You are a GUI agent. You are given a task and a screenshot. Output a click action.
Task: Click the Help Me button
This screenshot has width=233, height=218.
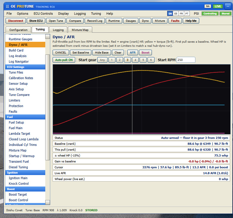point(191,21)
